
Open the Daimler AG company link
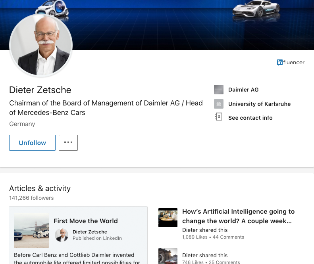243,90
